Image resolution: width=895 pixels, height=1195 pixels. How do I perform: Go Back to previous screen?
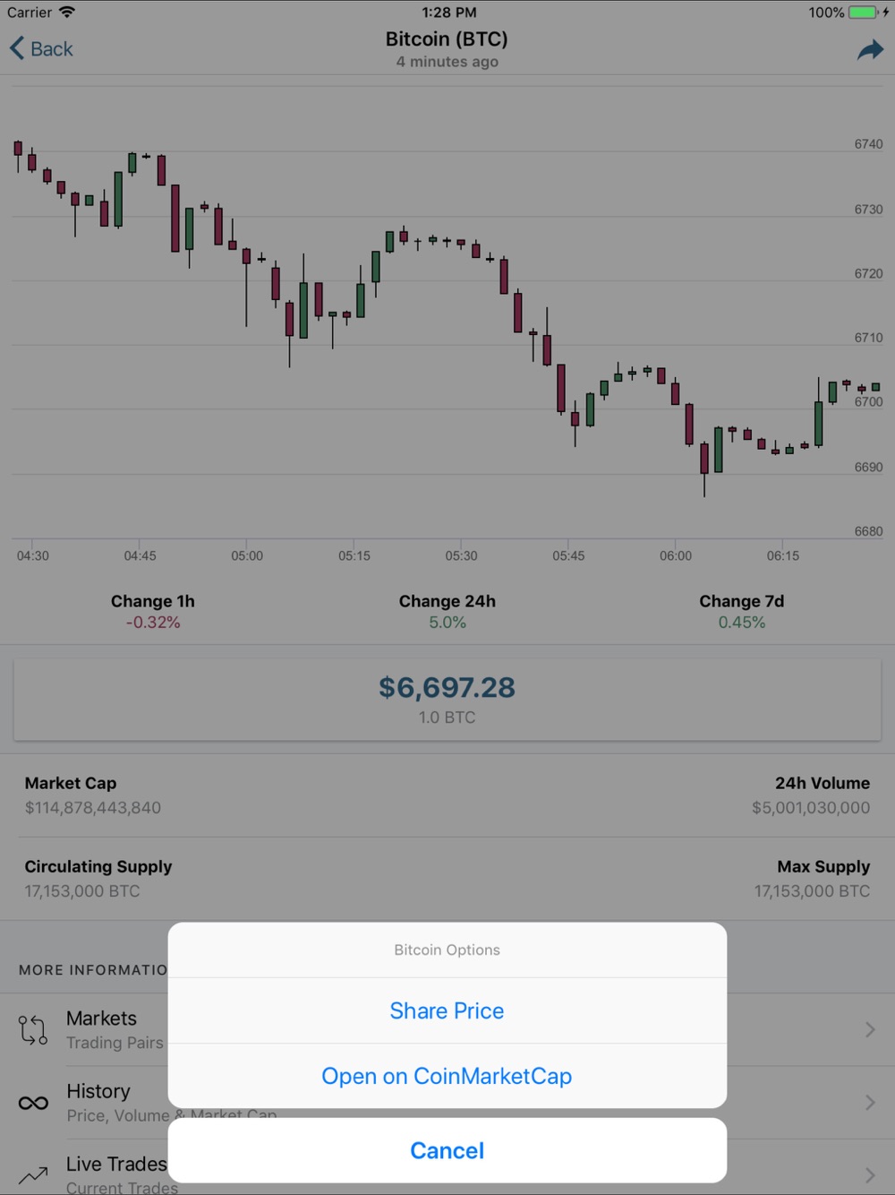click(41, 48)
